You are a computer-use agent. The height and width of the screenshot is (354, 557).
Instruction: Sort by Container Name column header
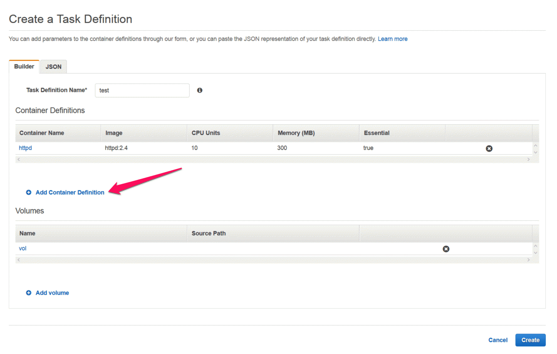click(58, 133)
